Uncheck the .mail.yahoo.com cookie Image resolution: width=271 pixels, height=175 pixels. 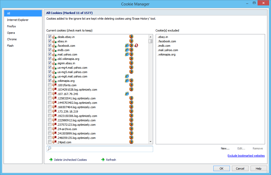click(49, 54)
